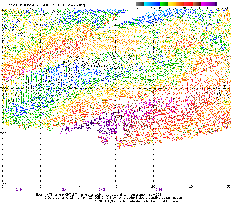Select the '-55' latitude axis label
231x203 pixels.
(3, 132)
